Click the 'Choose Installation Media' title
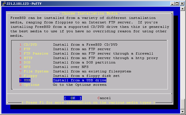This screenshot has width=186, height=115. pos(90,13)
